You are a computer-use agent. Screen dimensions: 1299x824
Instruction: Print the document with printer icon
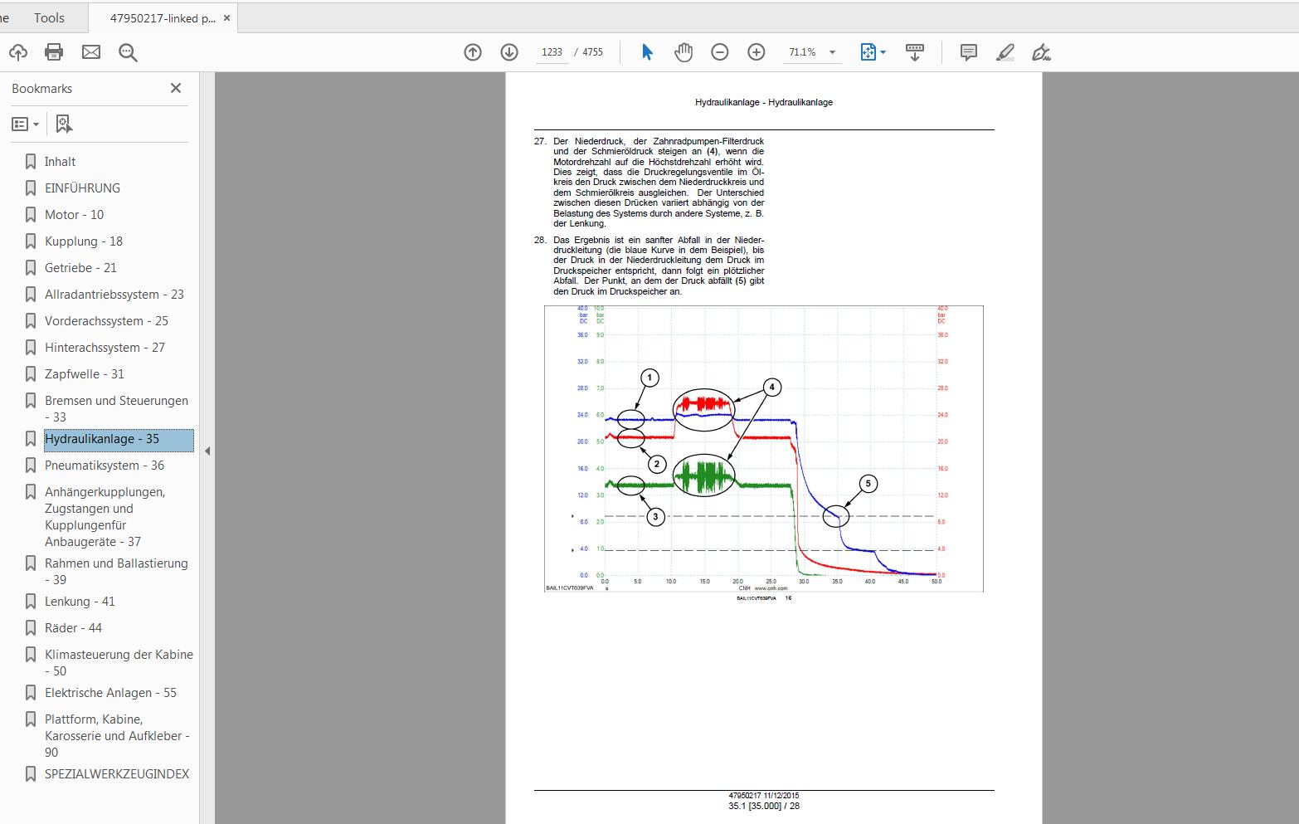pos(54,52)
